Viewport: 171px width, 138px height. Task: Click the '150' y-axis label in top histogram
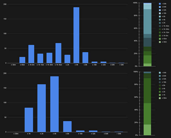coord(5,19)
